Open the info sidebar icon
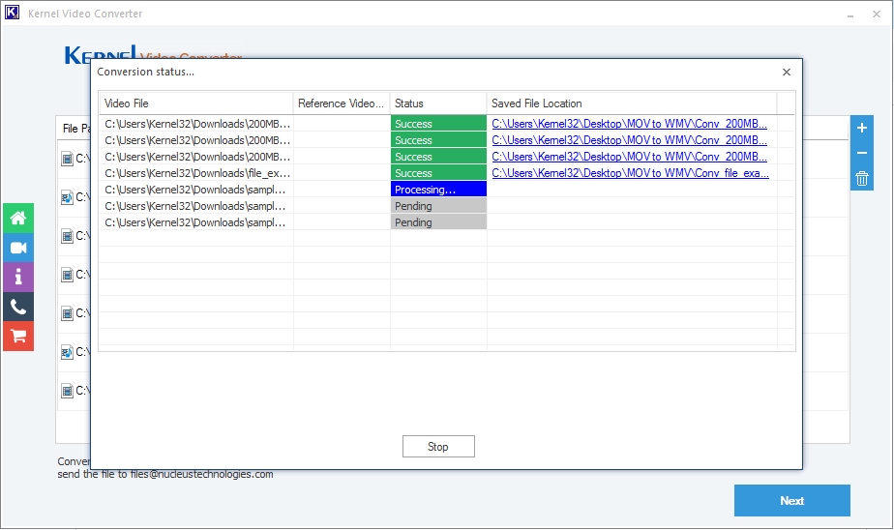Image resolution: width=894 pixels, height=530 pixels. tap(18, 278)
